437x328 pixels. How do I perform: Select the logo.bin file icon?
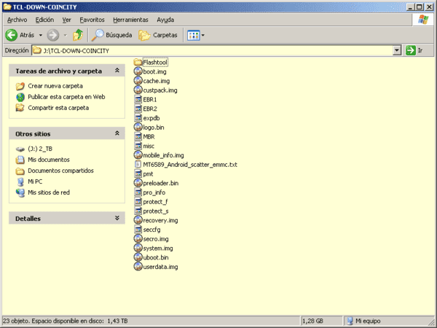[x=138, y=127]
